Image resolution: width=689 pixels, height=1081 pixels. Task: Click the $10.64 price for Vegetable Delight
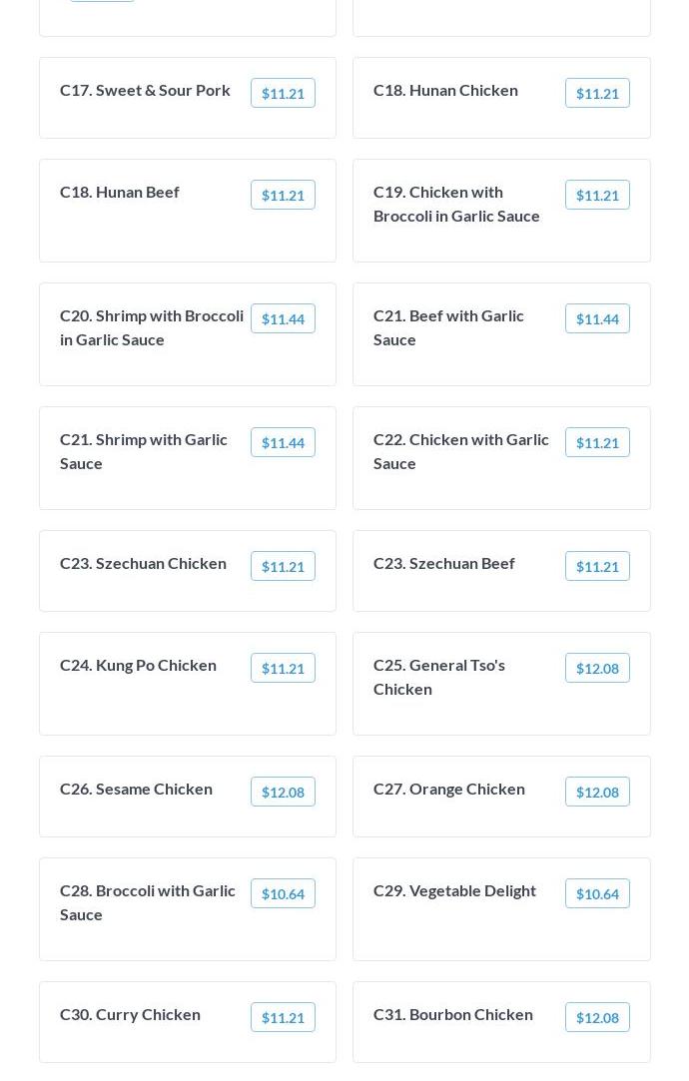pos(597,893)
